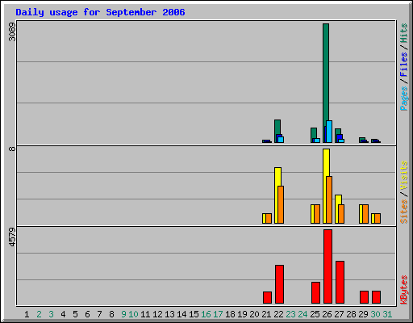
Task: Click the red KBytes bar for day 26
Action: point(328,266)
